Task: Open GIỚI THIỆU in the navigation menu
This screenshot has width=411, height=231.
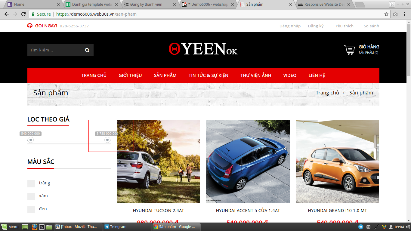Action: pos(130,75)
